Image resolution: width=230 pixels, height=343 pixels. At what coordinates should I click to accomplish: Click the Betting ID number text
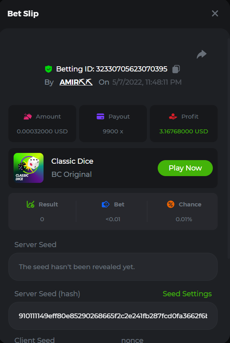click(x=131, y=69)
